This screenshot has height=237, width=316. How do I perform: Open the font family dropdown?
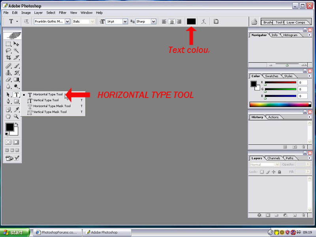(x=68, y=22)
